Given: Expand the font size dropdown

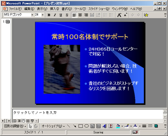Looking at the screenshot, I should coord(43,15).
